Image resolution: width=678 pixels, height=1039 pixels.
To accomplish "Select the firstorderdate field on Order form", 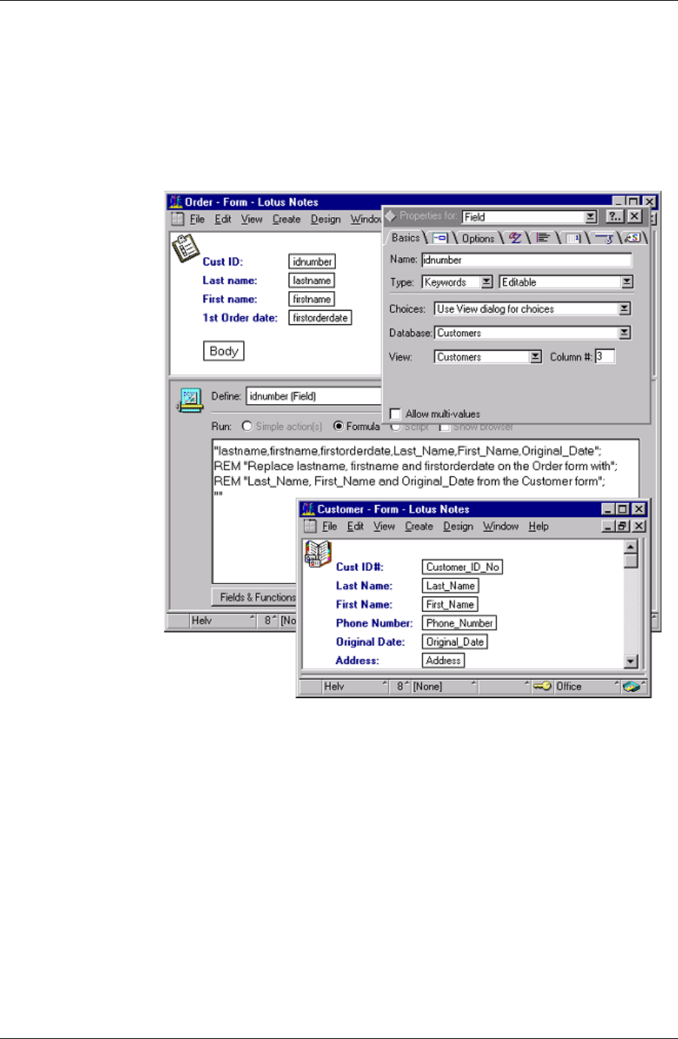I will 320,318.
